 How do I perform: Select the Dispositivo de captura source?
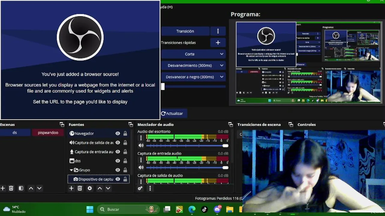click(x=99, y=179)
